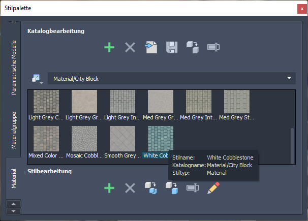Copy the style using the two-blue-cubes icon

click(151, 188)
